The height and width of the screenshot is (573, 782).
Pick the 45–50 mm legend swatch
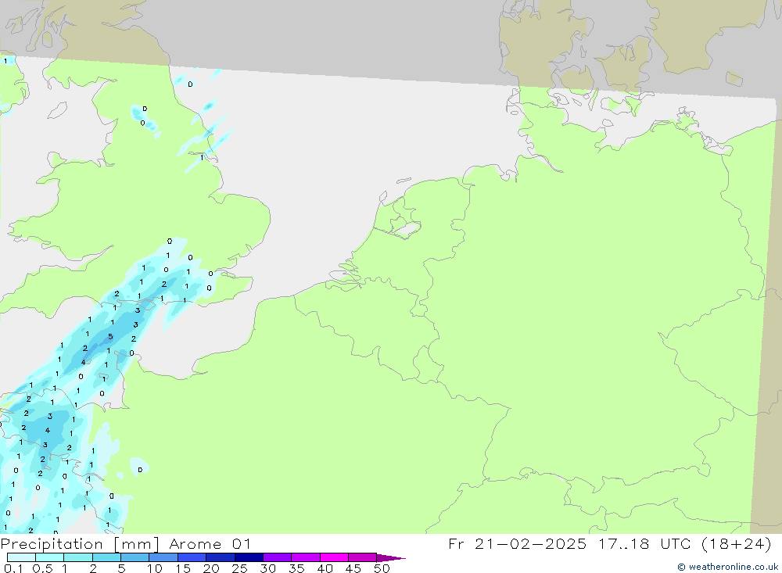[363, 557]
